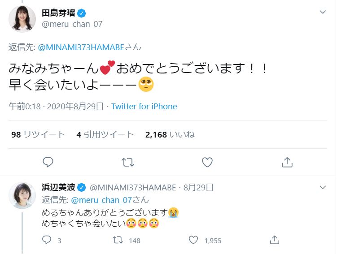Open the main tweet's chevron menu
The width and height of the screenshot is (337, 254).
(323, 12)
